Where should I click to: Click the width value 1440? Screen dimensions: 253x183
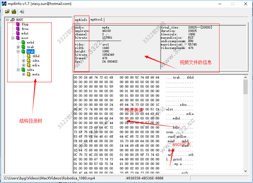click(x=105, y=48)
